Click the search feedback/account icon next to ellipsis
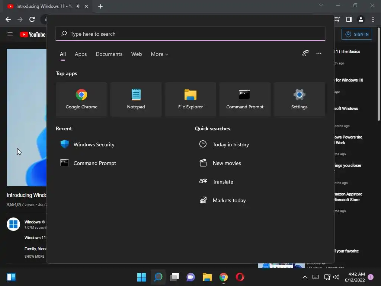The width and height of the screenshot is (381, 286). click(305, 53)
